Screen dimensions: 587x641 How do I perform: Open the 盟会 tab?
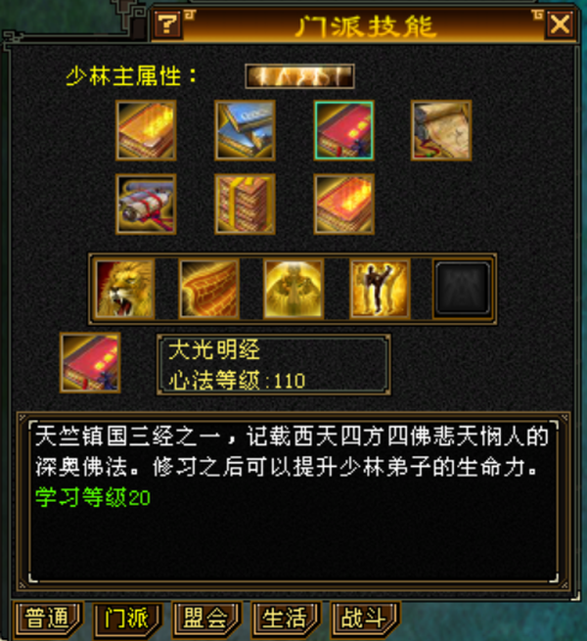click(x=206, y=618)
